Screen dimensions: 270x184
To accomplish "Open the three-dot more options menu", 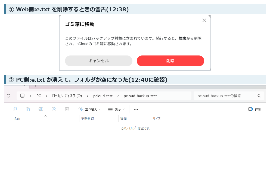I will click(x=136, y=109).
